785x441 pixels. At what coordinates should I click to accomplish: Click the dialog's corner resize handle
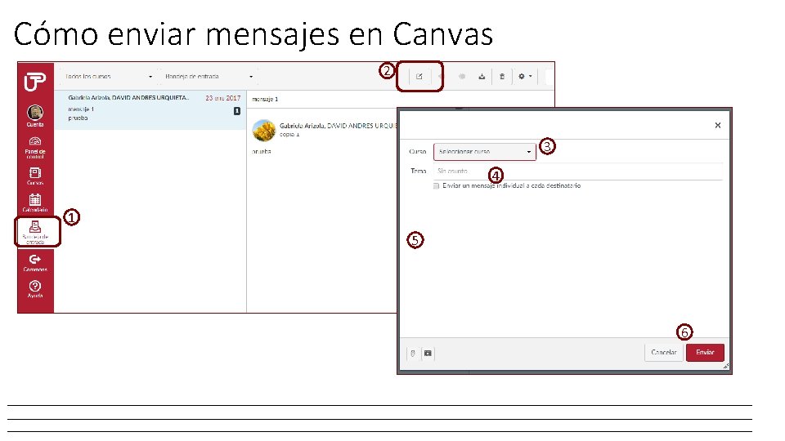tap(726, 367)
